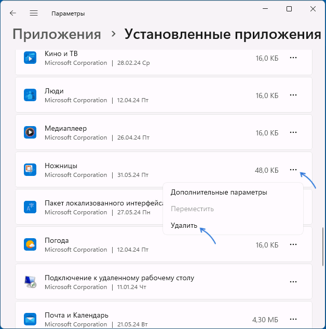Open more options for Погода

pyautogui.click(x=293, y=244)
